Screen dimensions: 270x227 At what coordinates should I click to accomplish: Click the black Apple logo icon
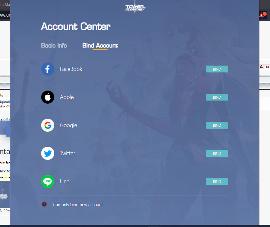click(48, 97)
